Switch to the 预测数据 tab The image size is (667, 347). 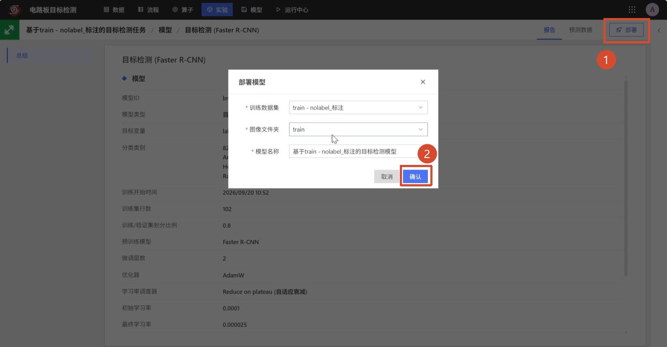pyautogui.click(x=581, y=30)
